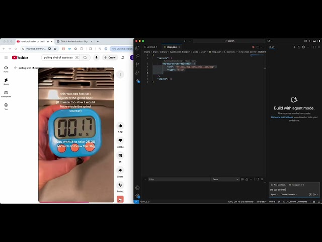
Task: Show chat history in Chat panel
Action: pyautogui.click(x=299, y=47)
